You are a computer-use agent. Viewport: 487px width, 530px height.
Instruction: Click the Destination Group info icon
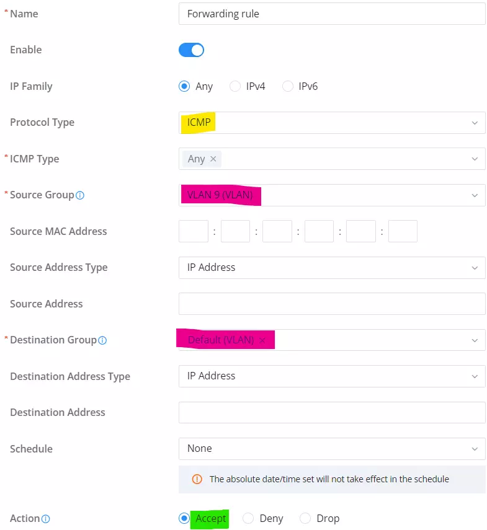pyautogui.click(x=102, y=340)
